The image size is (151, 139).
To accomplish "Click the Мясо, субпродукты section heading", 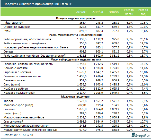I will 76,59.
